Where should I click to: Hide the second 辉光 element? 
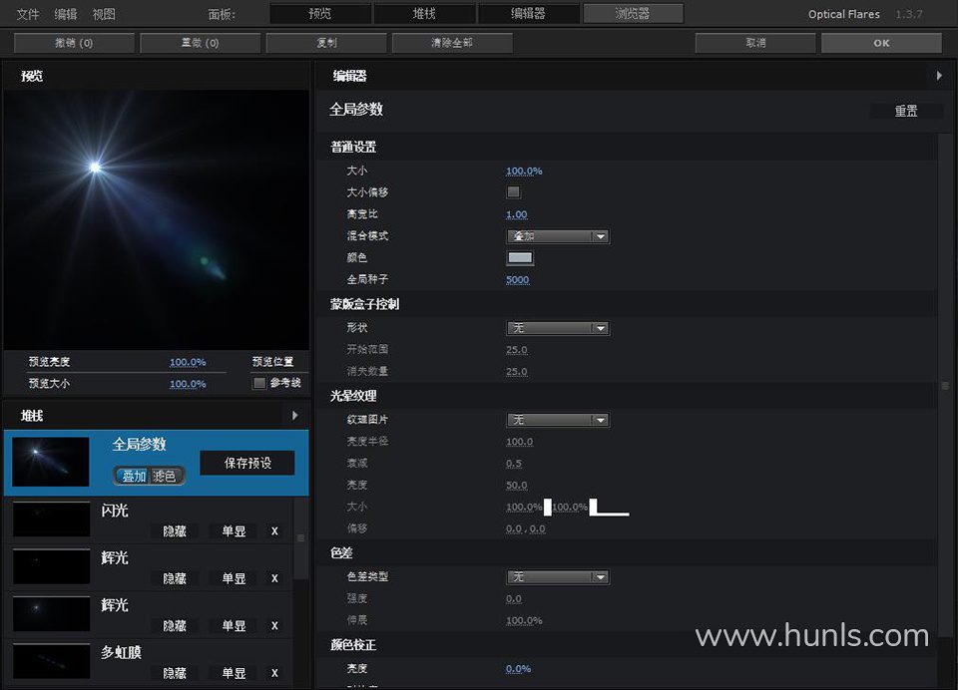tap(175, 626)
